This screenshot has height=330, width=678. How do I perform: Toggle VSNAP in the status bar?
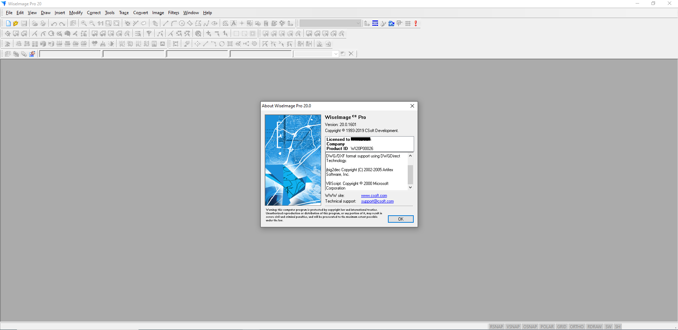(x=513, y=327)
